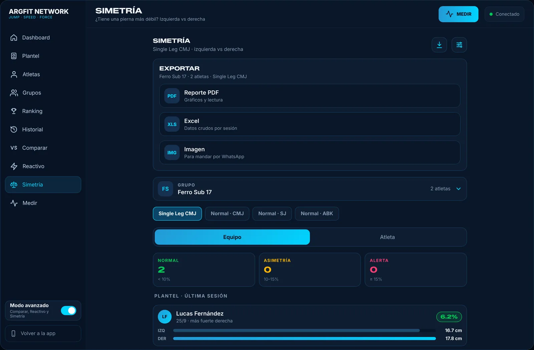The height and width of the screenshot is (350, 534).
Task: Click the IMG badge icon
Action: pyautogui.click(x=172, y=152)
